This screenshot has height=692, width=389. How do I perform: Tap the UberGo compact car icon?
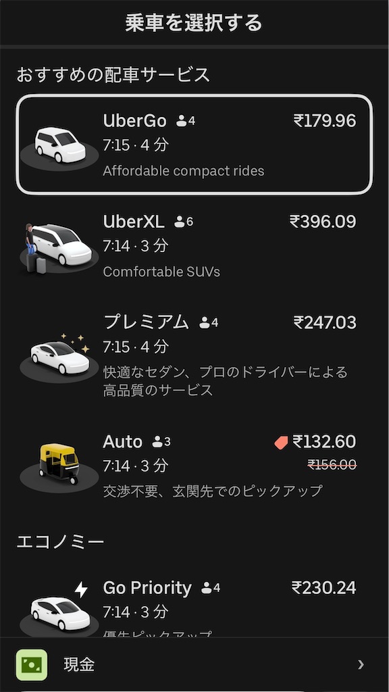tap(59, 148)
